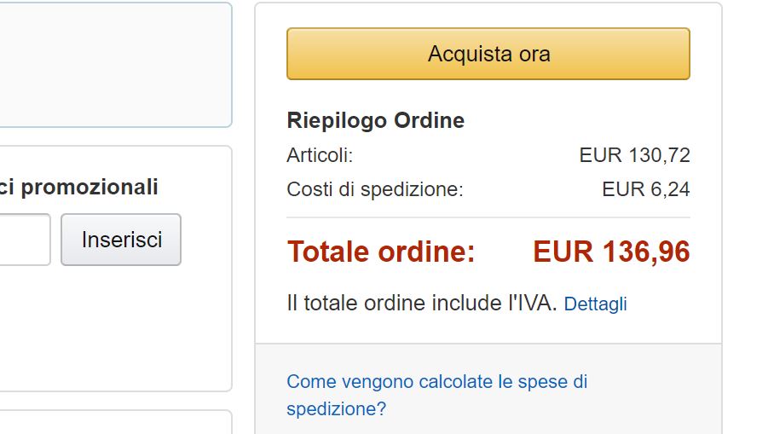Click the Acquista ora button
This screenshot has width=774, height=434.
(488, 54)
